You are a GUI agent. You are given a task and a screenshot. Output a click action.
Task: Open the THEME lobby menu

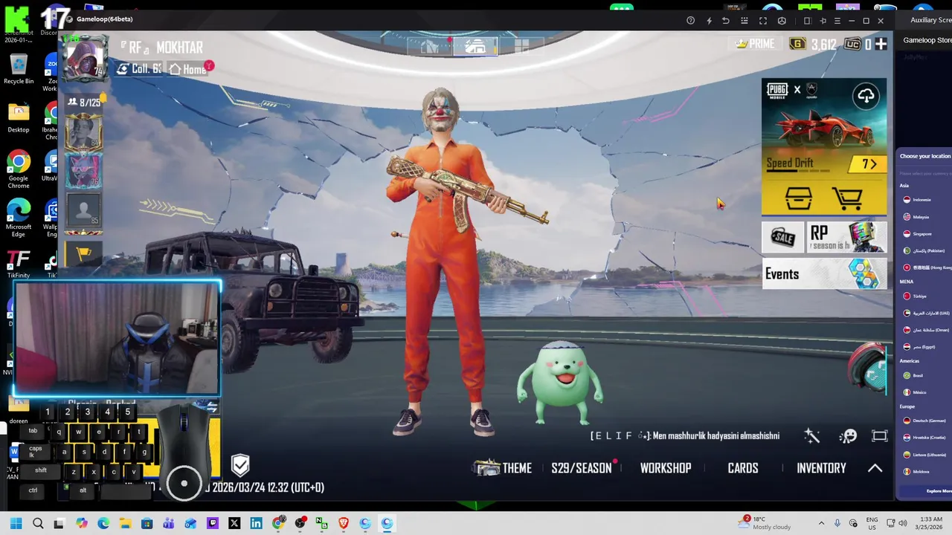(x=503, y=468)
